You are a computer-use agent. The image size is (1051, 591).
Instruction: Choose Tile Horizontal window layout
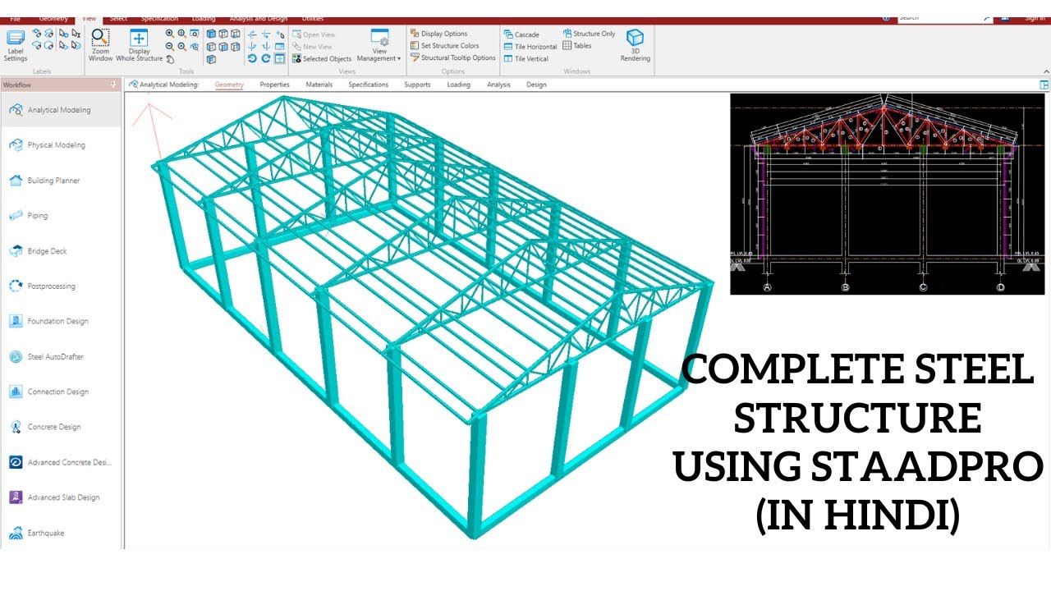coord(530,47)
